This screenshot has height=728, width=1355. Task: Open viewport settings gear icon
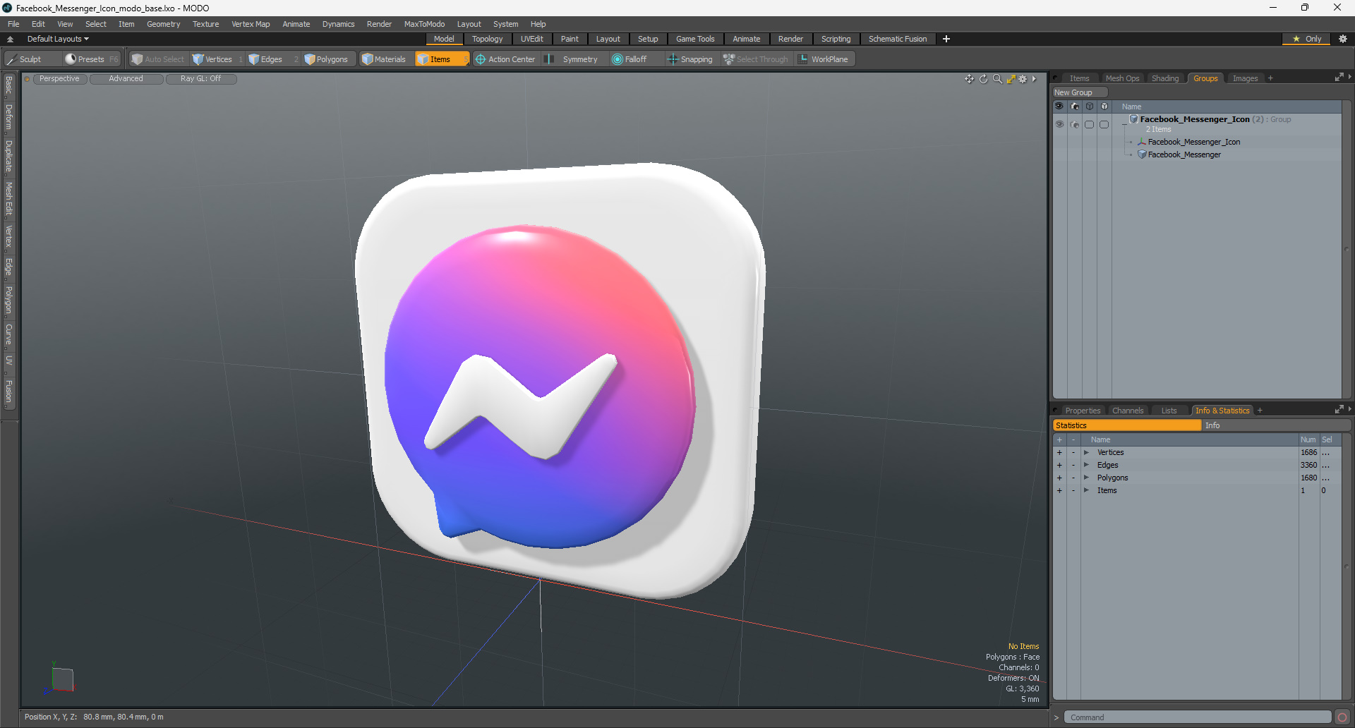point(1023,79)
